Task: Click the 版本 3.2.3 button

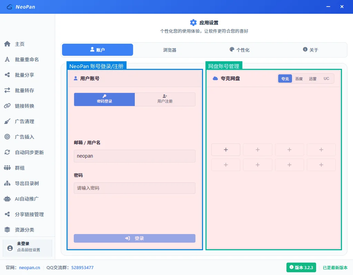Action: click(x=301, y=267)
